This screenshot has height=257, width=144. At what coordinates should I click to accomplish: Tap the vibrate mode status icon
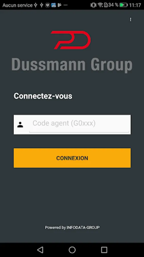(93, 5)
